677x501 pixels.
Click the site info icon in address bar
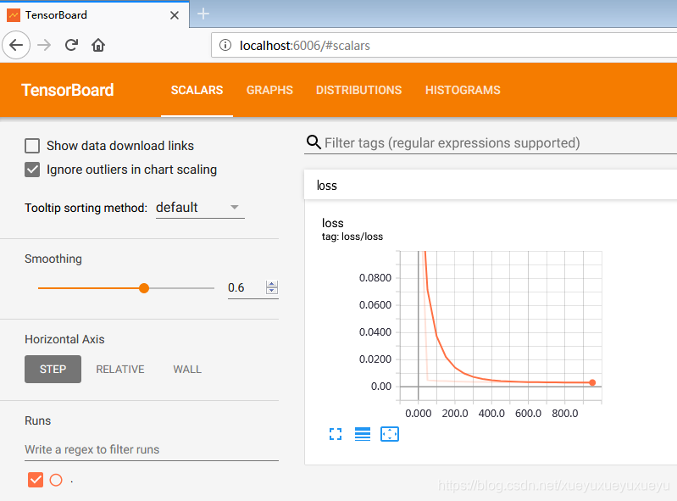click(225, 45)
